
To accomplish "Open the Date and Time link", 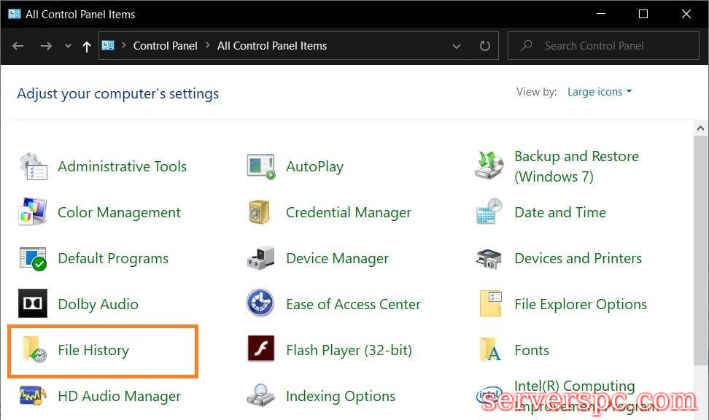I will click(x=559, y=213).
